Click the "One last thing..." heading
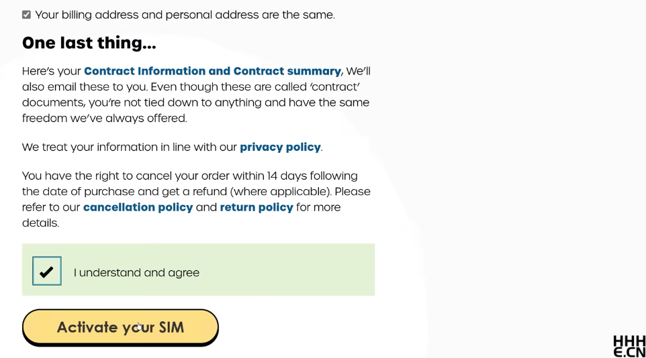The width and height of the screenshot is (646, 358). (89, 43)
